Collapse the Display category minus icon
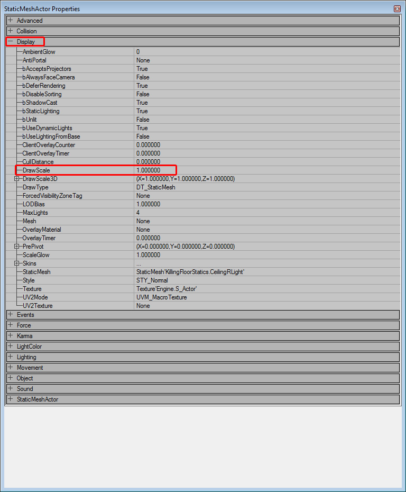 [x=11, y=41]
